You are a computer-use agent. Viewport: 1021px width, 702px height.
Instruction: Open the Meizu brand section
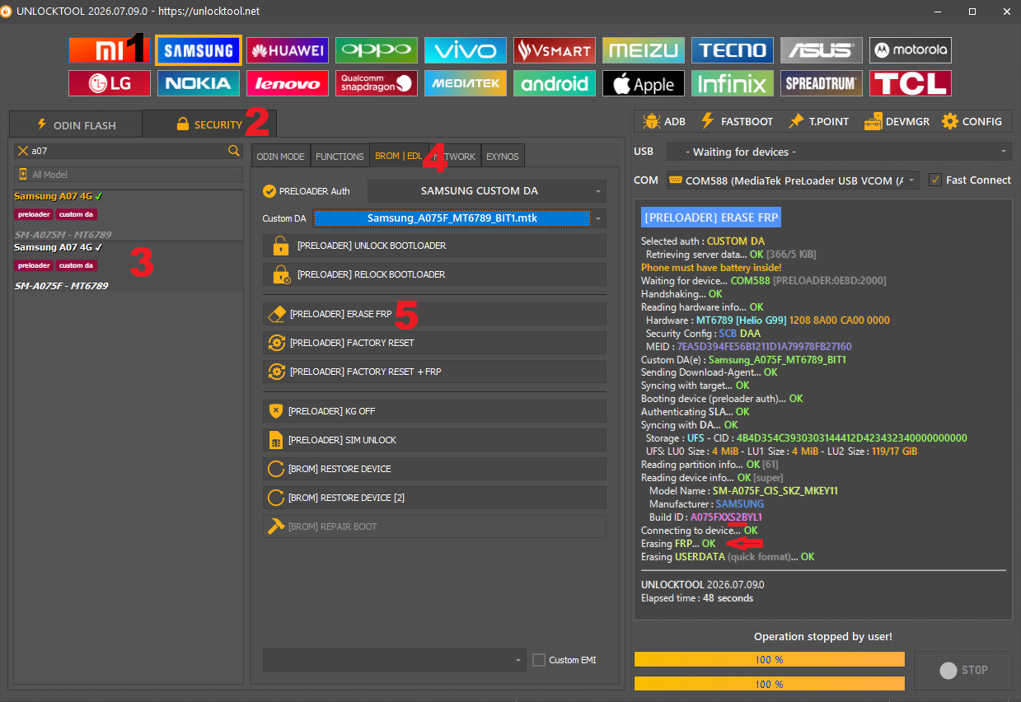coord(644,50)
